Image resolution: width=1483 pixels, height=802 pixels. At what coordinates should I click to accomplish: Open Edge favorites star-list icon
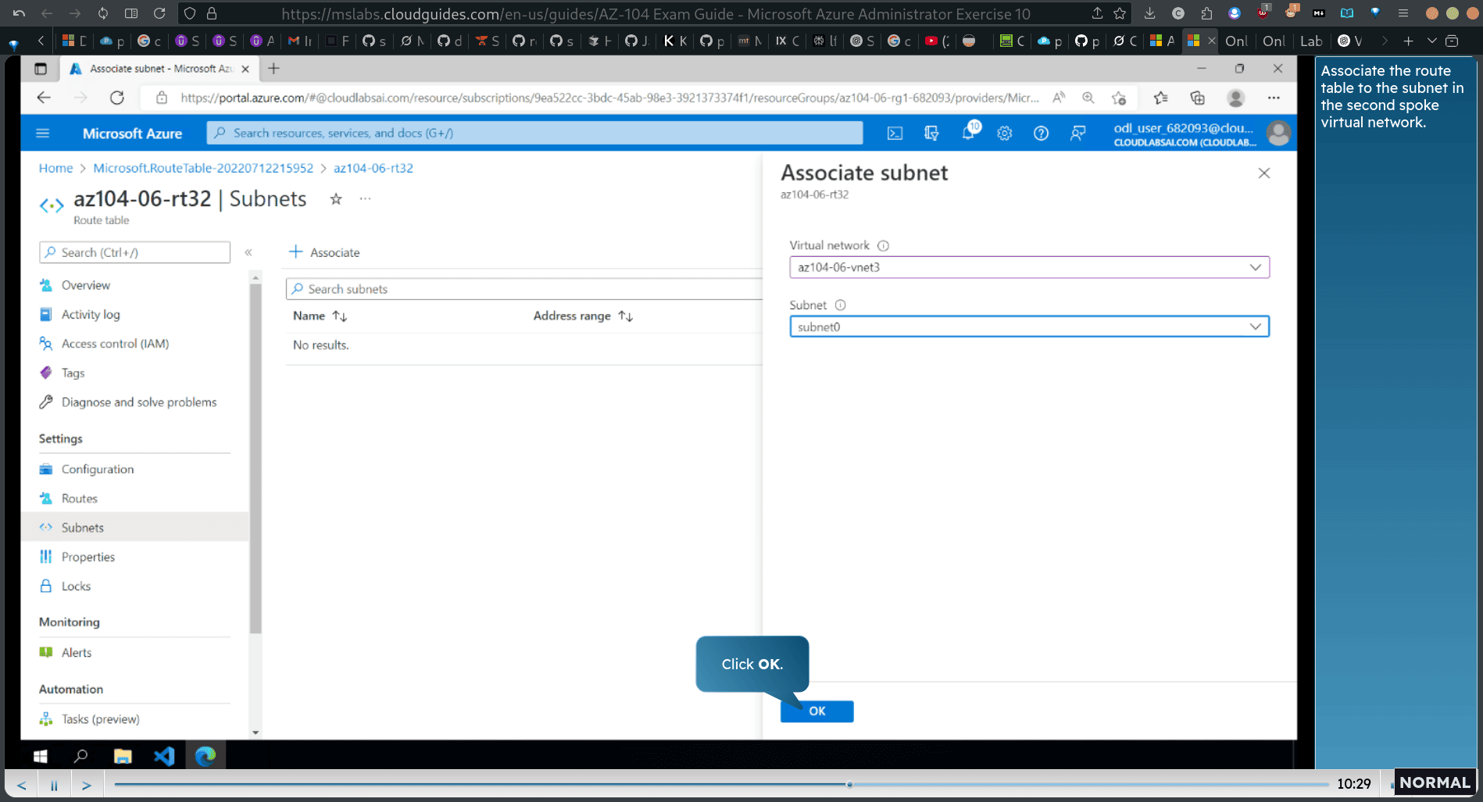(x=1160, y=98)
